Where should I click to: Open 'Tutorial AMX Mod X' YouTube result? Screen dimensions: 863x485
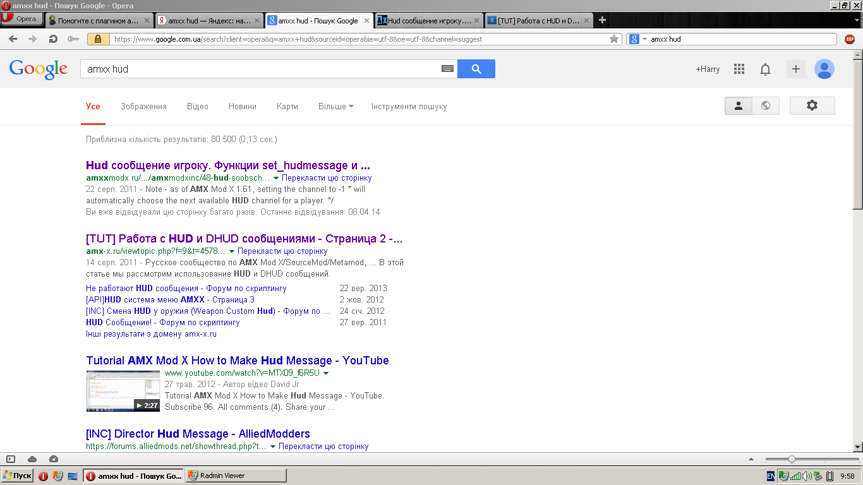click(238, 361)
